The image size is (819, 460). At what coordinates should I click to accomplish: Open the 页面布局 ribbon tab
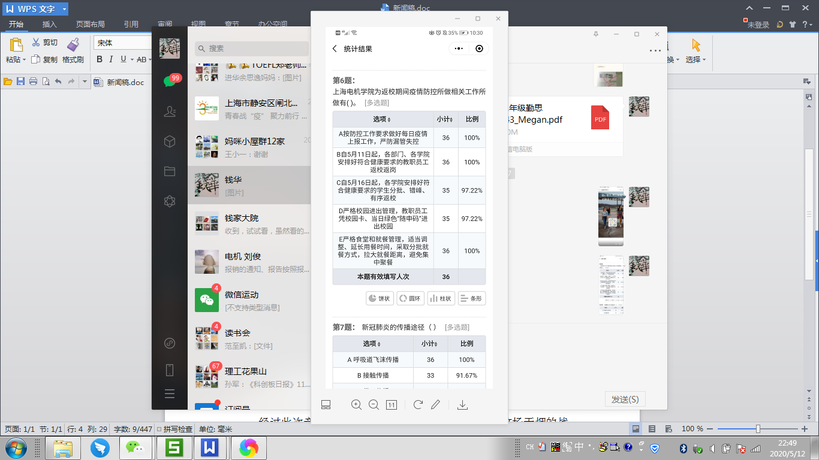point(90,25)
